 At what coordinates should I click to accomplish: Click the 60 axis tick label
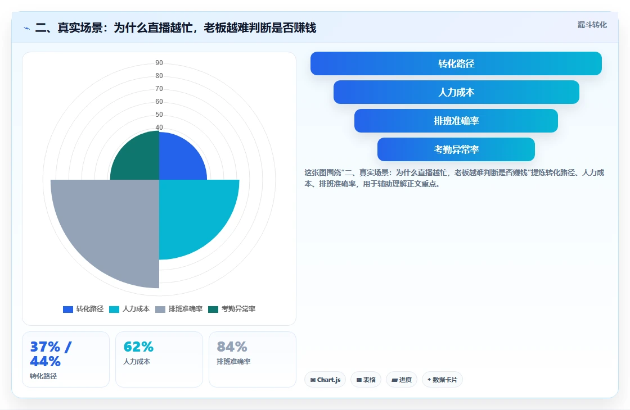click(x=159, y=102)
